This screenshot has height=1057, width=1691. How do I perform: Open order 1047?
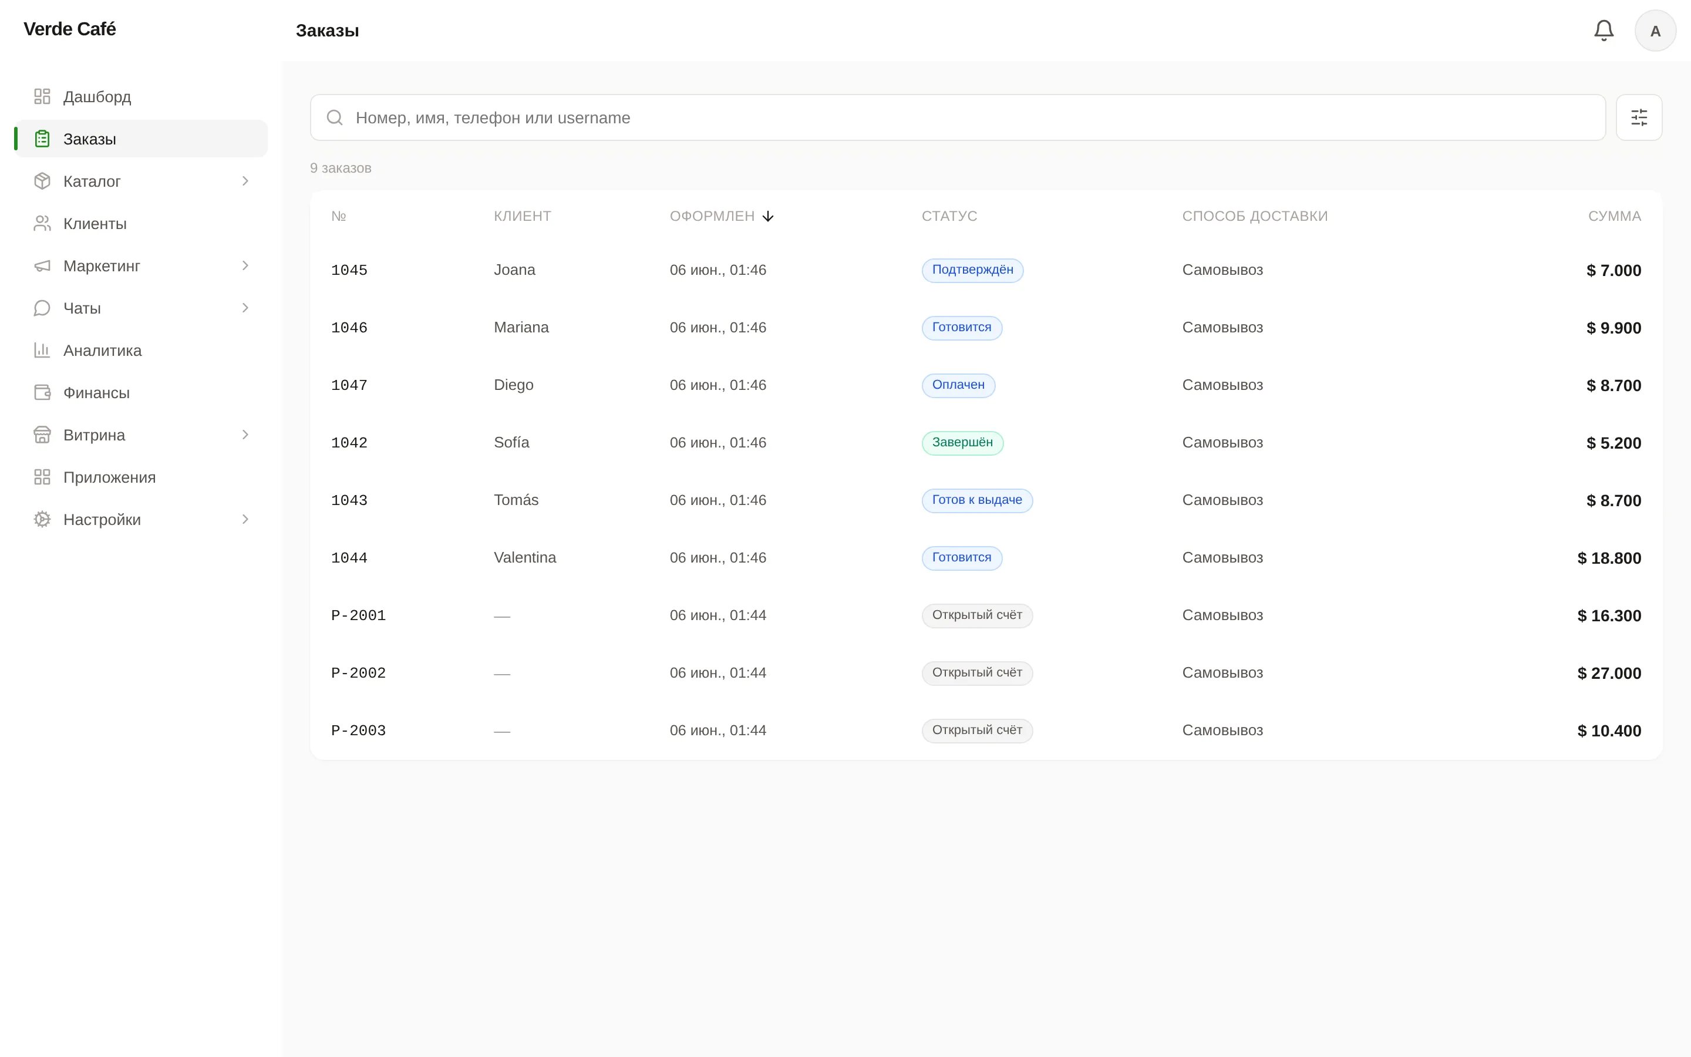click(986, 385)
